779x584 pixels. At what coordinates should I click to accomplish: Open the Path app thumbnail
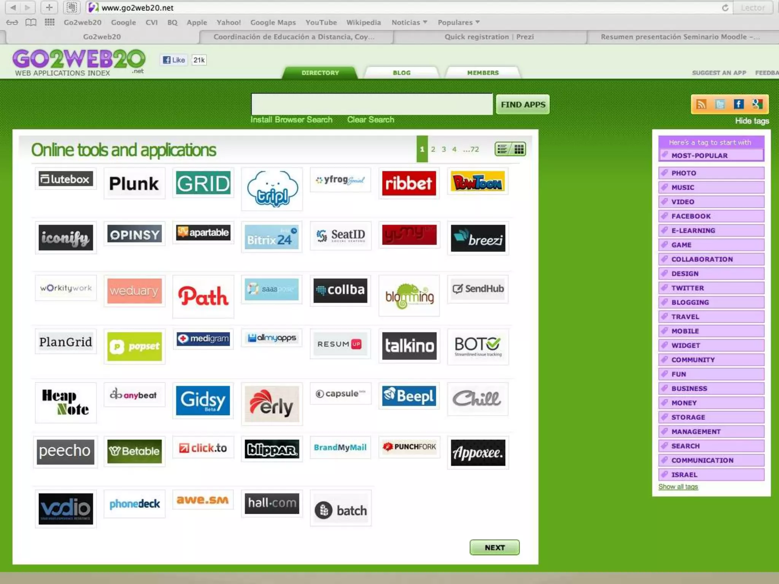point(203,296)
